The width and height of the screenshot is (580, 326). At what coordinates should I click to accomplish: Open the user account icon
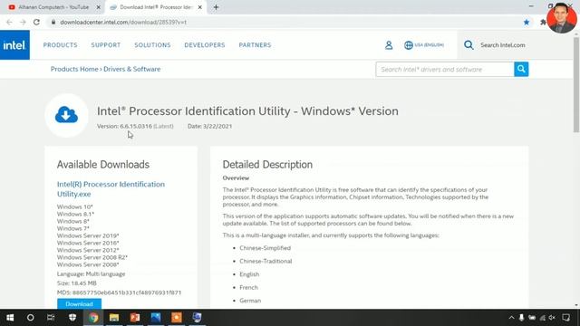(x=389, y=45)
